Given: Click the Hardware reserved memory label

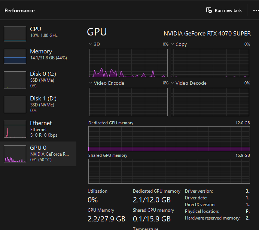Looking at the screenshot, I should (213, 218).
